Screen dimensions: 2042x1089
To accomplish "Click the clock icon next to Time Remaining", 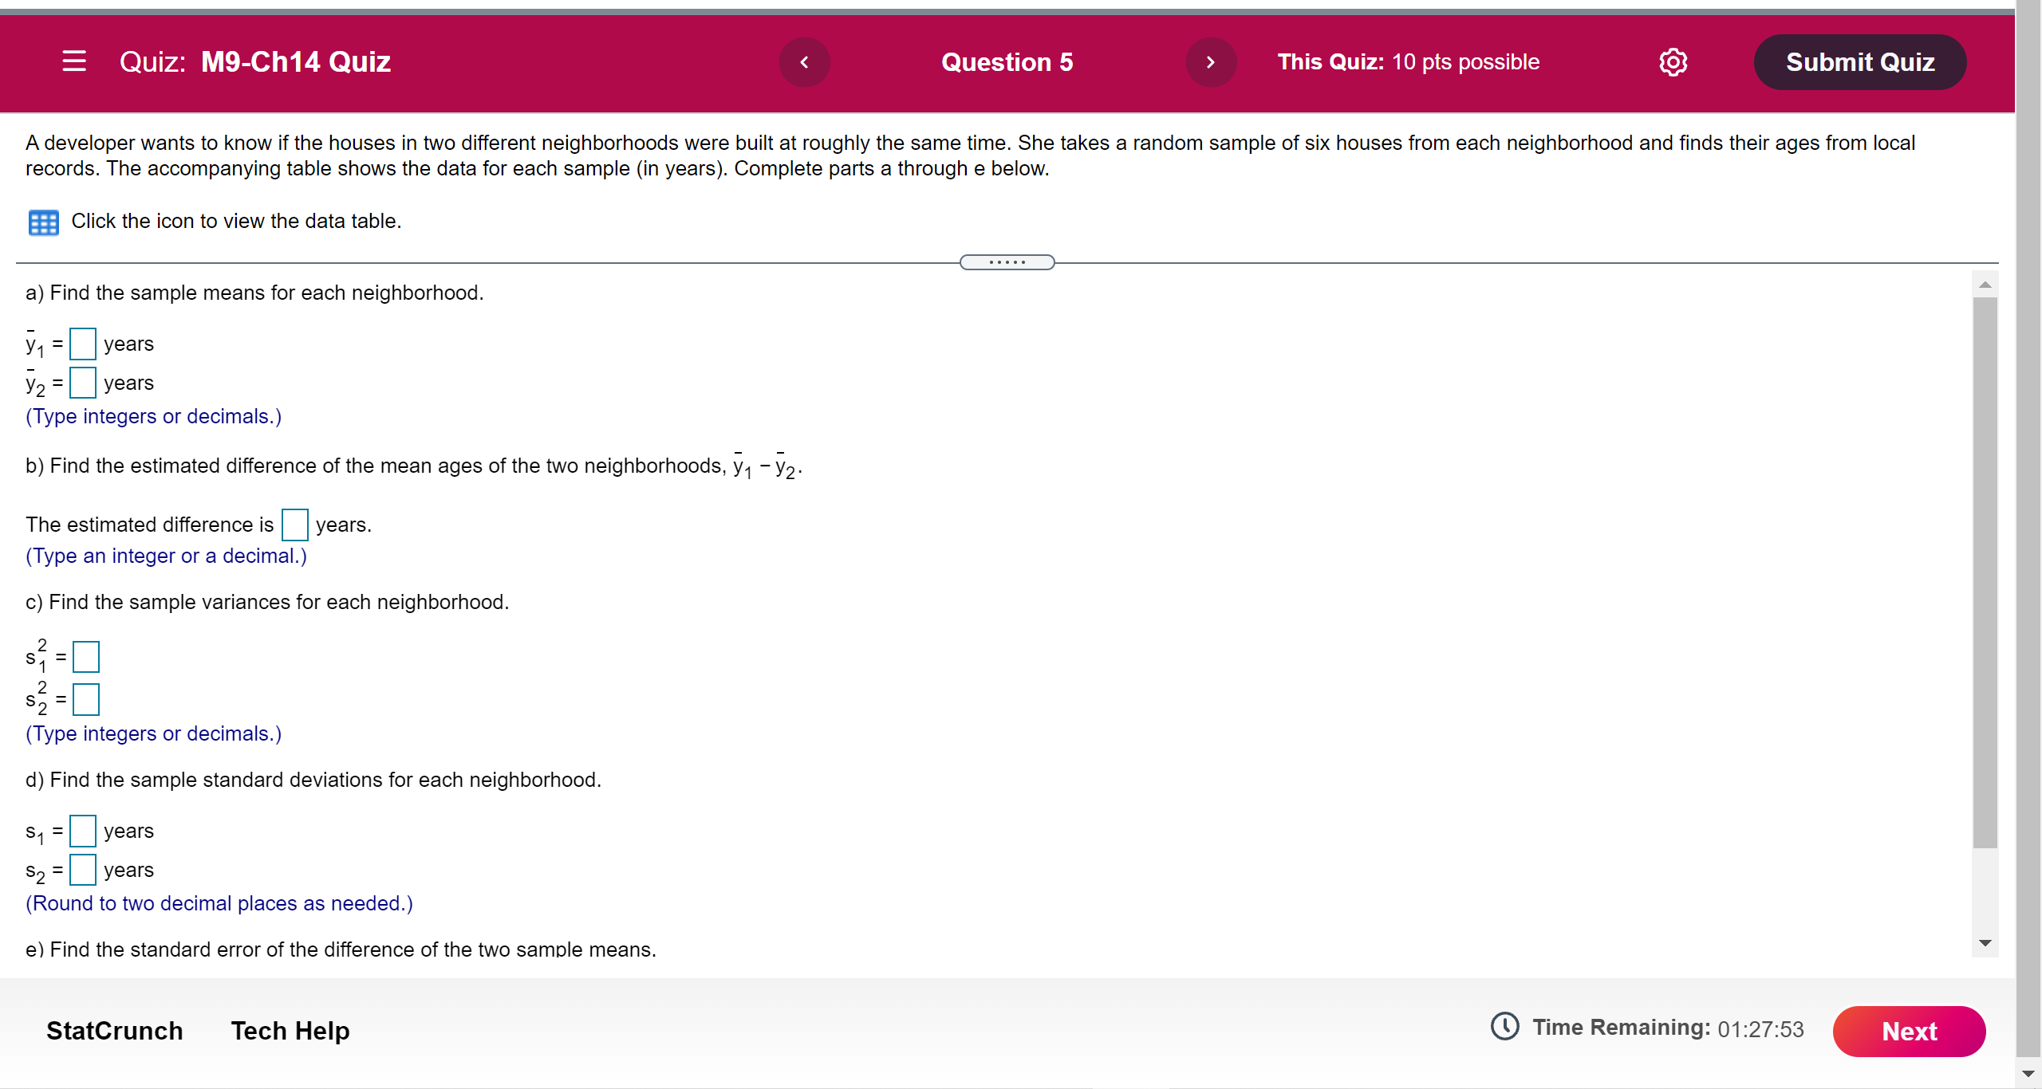I will (1504, 1028).
